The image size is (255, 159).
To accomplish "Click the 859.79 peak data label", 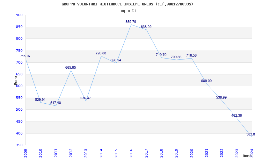I will pyautogui.click(x=131, y=22).
